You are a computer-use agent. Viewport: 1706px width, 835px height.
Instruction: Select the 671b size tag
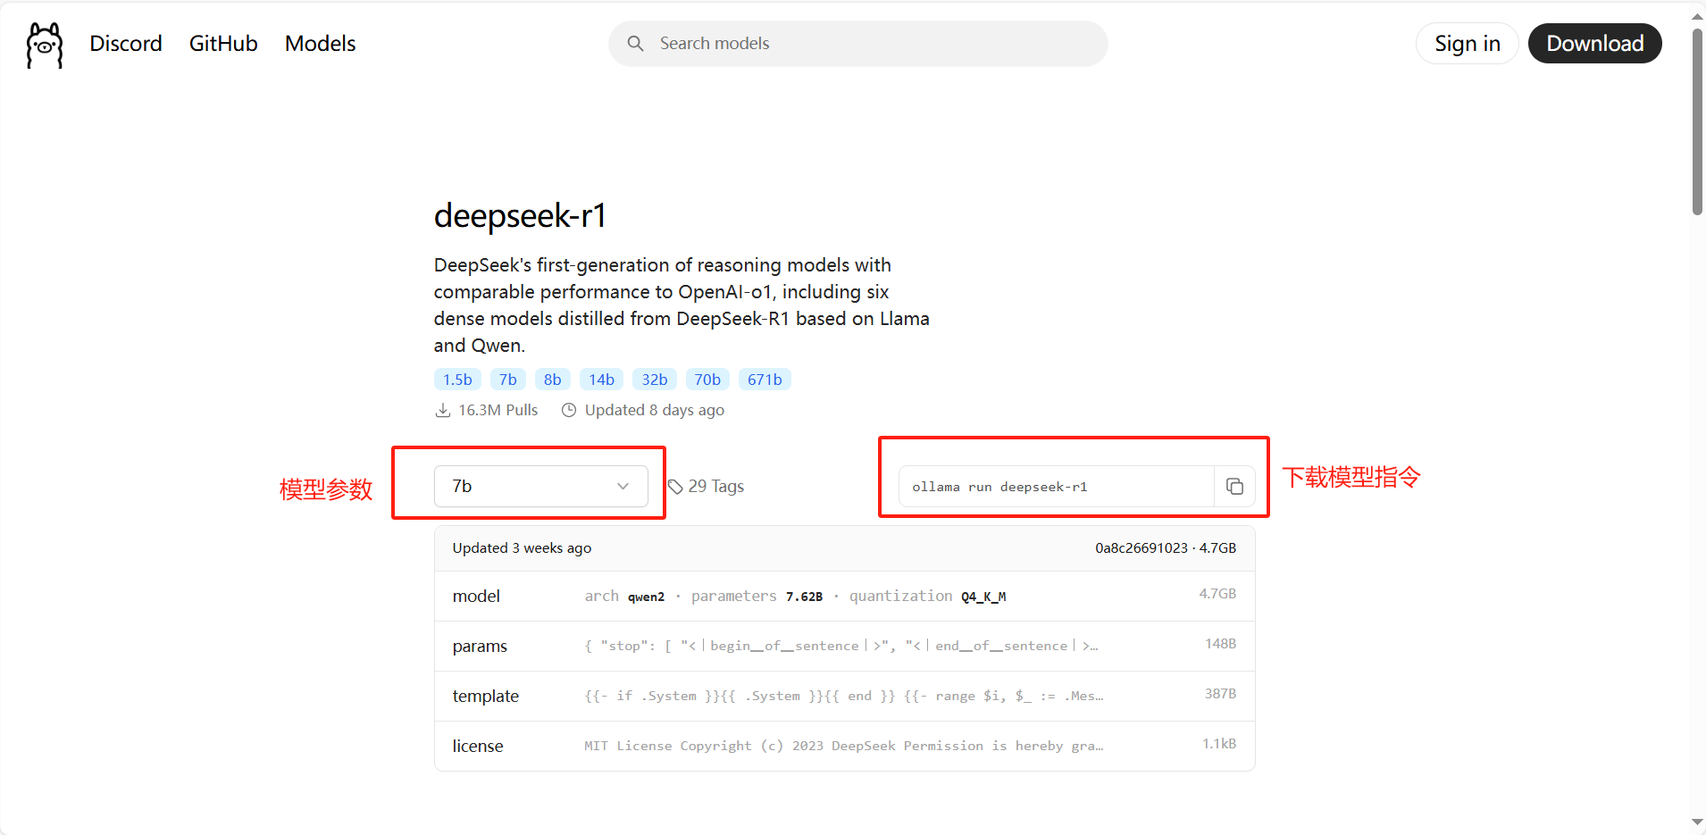pyautogui.click(x=765, y=380)
